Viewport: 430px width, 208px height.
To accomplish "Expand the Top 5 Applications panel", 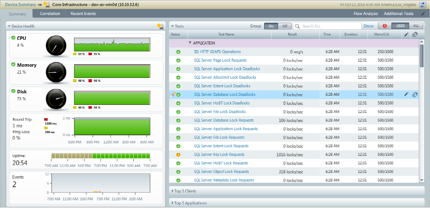I will coord(190,203).
